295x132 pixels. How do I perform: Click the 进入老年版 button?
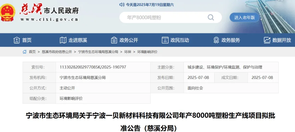point(244,17)
